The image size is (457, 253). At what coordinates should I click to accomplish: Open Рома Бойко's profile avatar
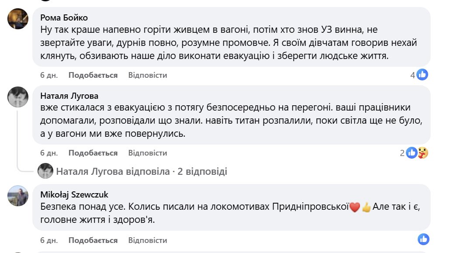click(x=18, y=18)
